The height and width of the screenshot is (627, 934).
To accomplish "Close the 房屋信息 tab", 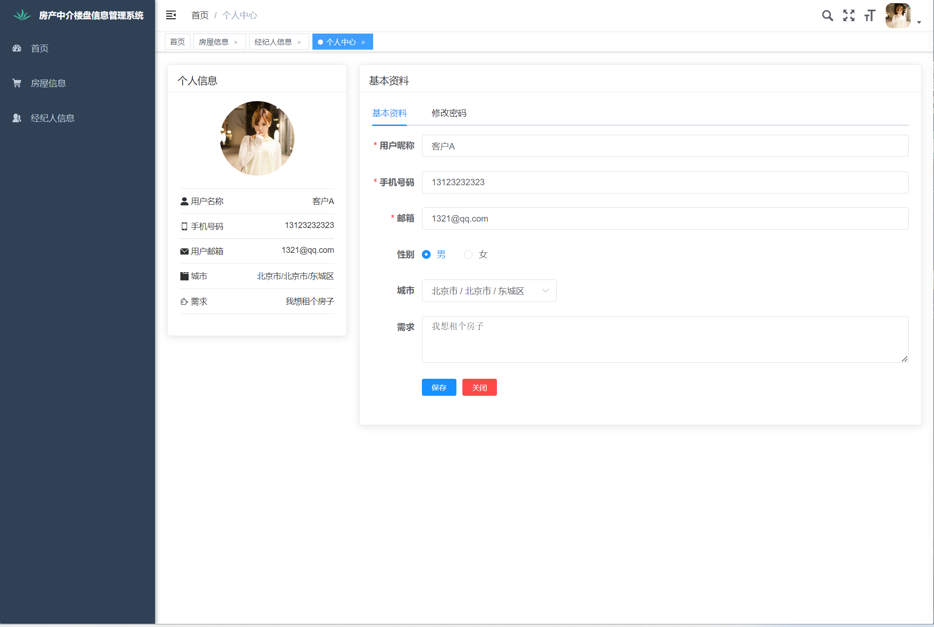I will [x=236, y=42].
